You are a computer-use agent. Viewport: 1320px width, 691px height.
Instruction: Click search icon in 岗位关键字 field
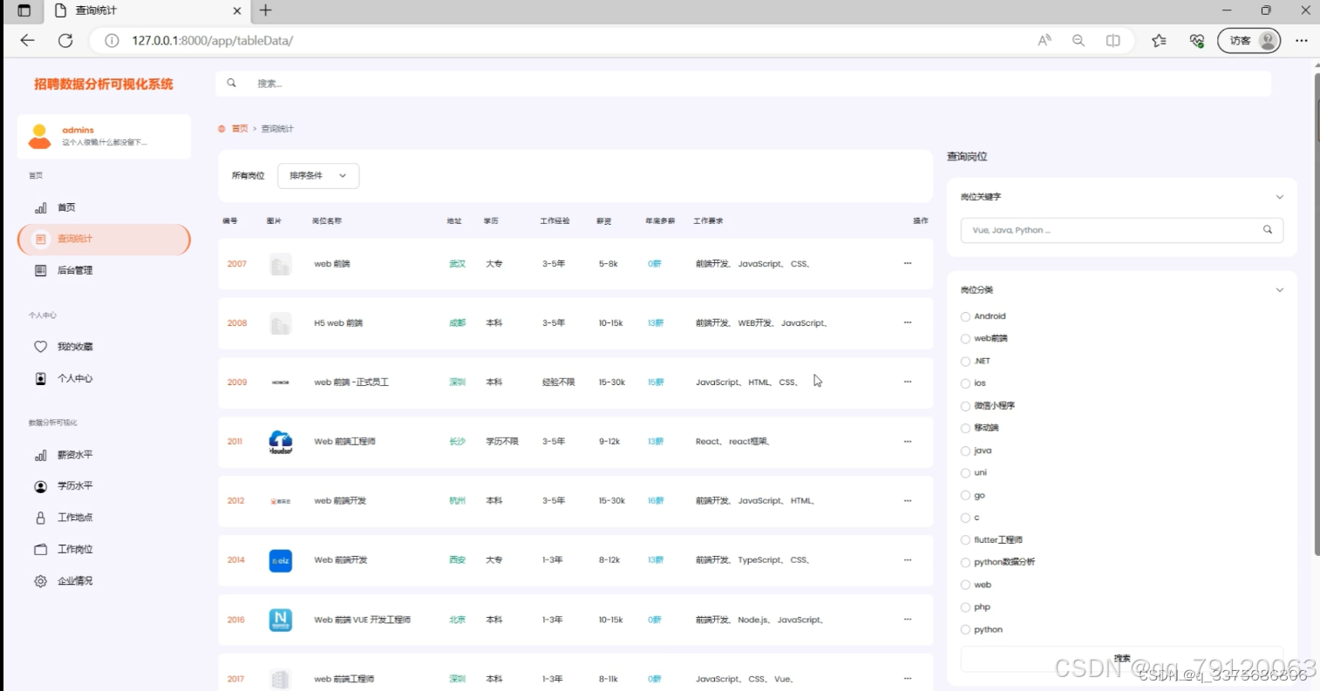(1268, 230)
